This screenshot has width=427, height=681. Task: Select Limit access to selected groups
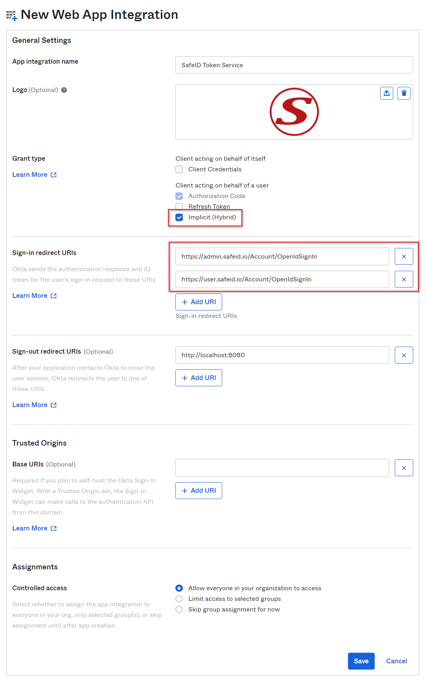179,599
